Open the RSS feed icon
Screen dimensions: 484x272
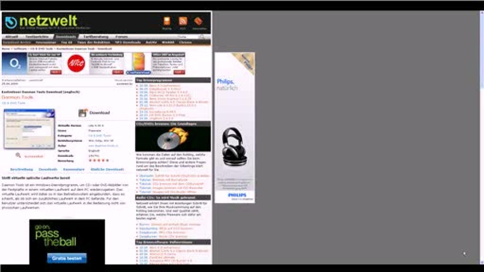[183, 21]
